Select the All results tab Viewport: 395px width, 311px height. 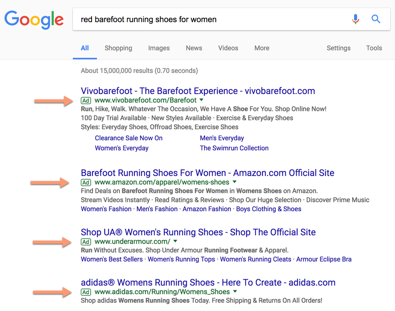[x=85, y=48]
